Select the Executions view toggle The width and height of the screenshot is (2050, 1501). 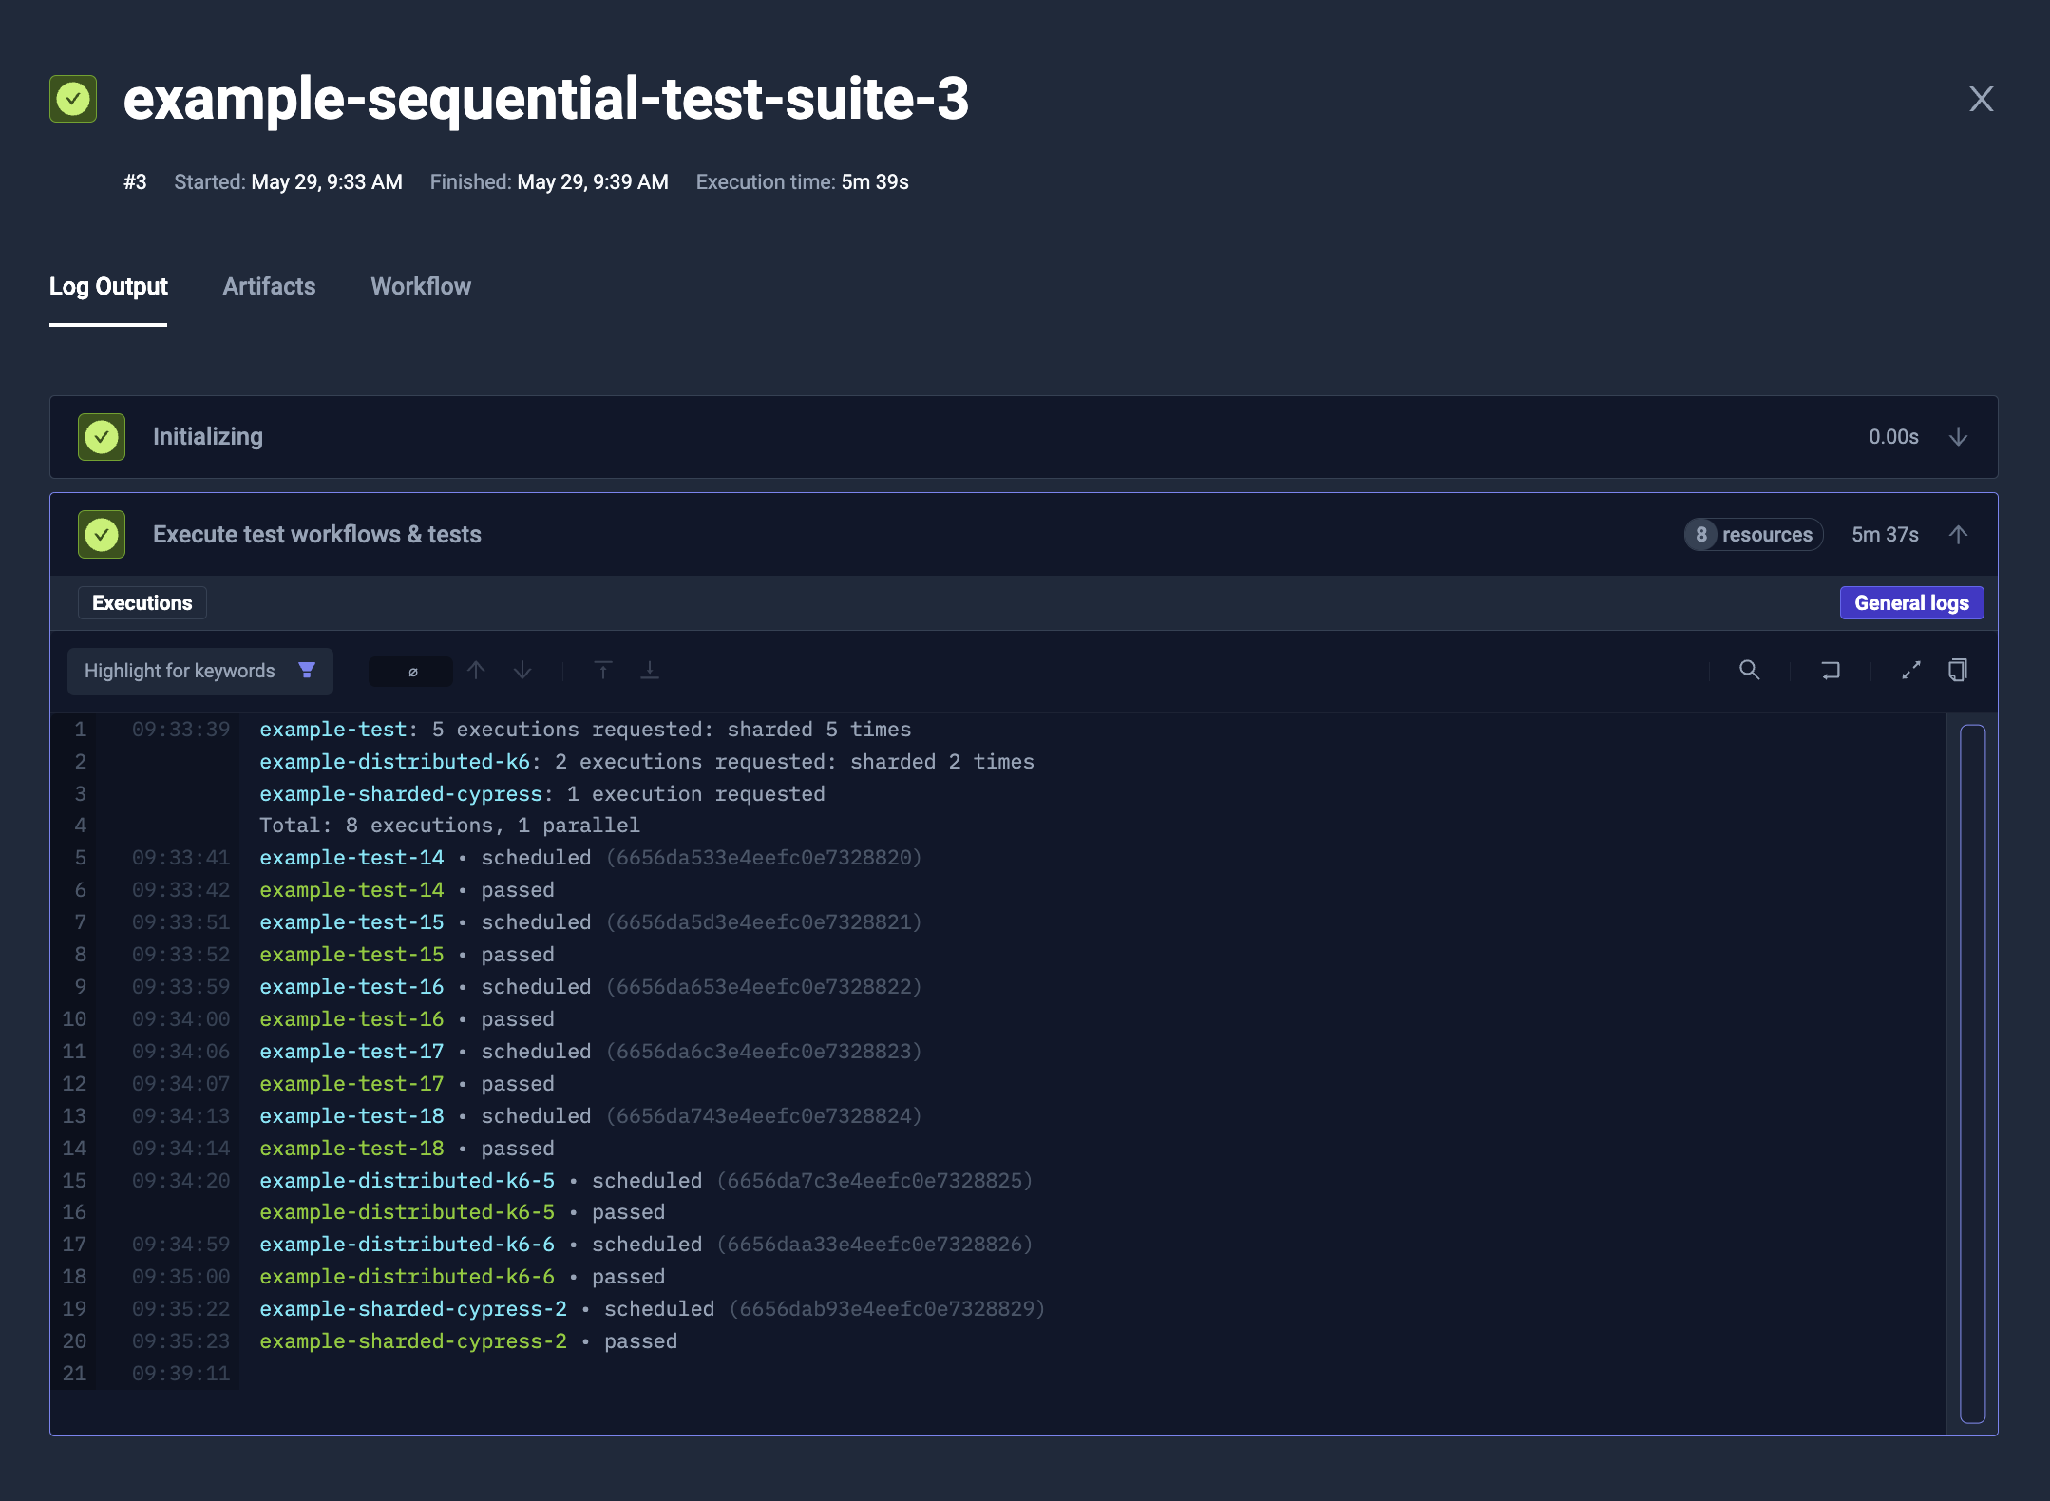(142, 602)
